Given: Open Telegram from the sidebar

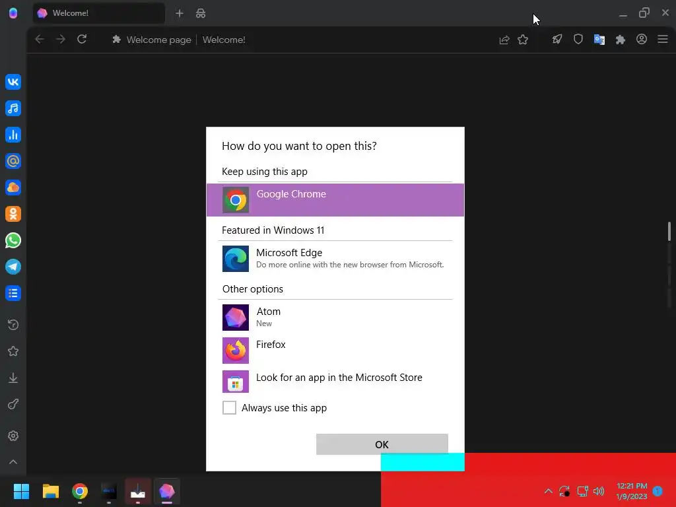Looking at the screenshot, I should pos(13,267).
